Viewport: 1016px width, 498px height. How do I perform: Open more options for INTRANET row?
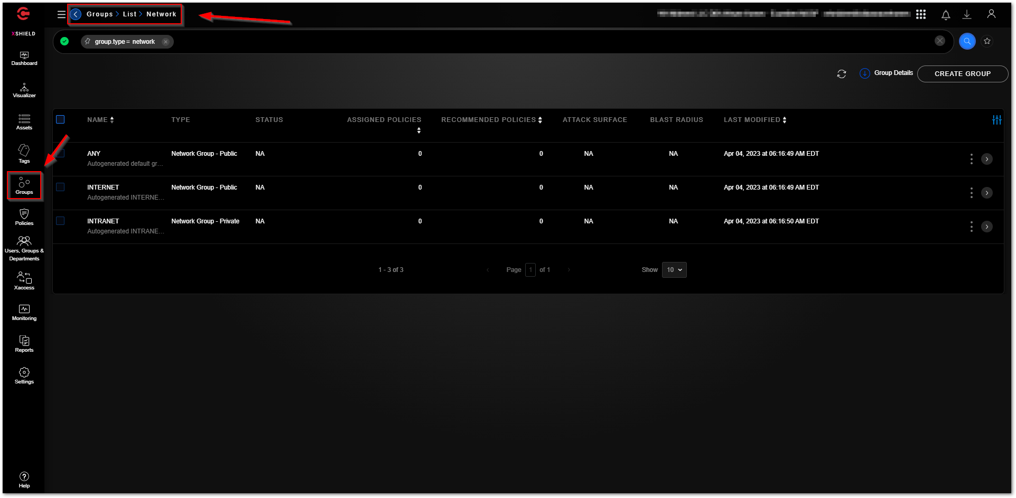971,227
